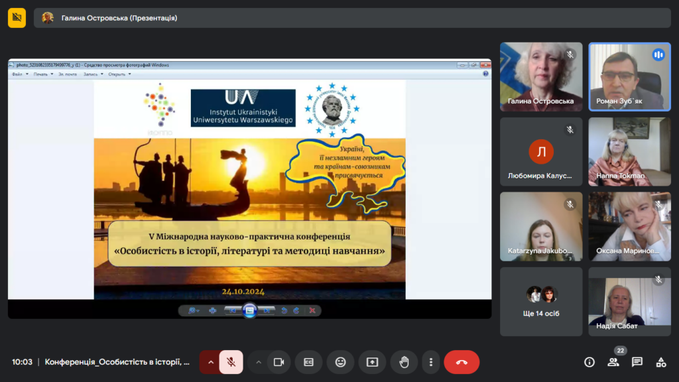Expand video settings arrow beside camera

click(259, 362)
